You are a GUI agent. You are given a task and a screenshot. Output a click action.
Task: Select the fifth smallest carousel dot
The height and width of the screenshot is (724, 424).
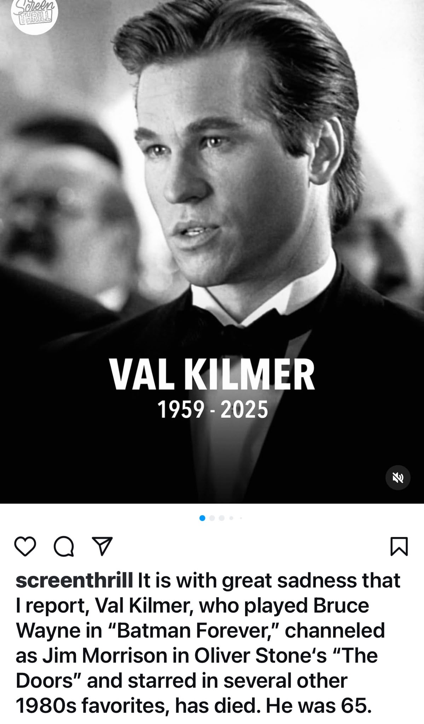click(x=241, y=518)
